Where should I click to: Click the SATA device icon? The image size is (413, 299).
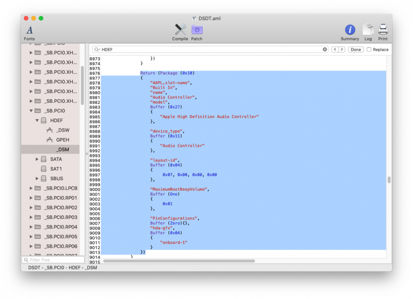pos(44,159)
